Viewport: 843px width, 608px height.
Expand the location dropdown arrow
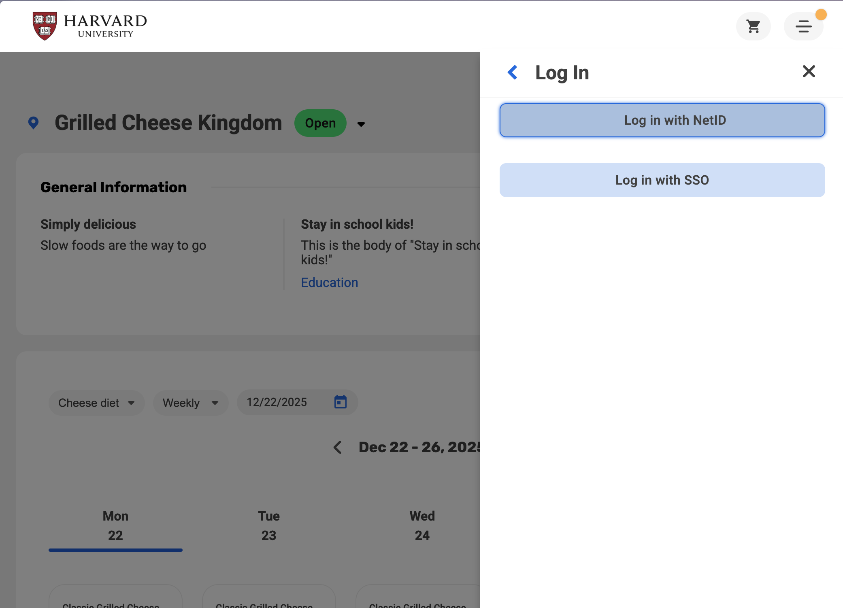(361, 124)
